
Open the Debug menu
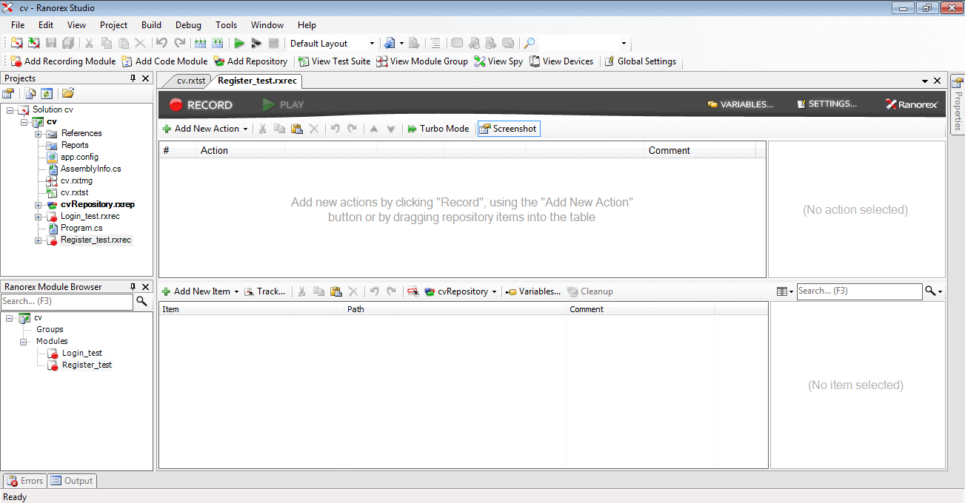[x=188, y=25]
